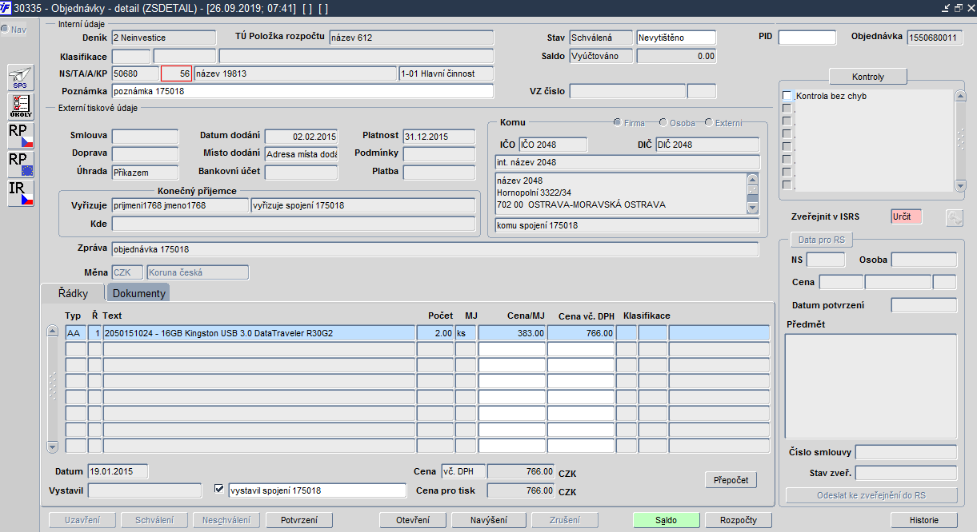Click the PID input field
The width and height of the screenshot is (977, 532).
point(807,38)
